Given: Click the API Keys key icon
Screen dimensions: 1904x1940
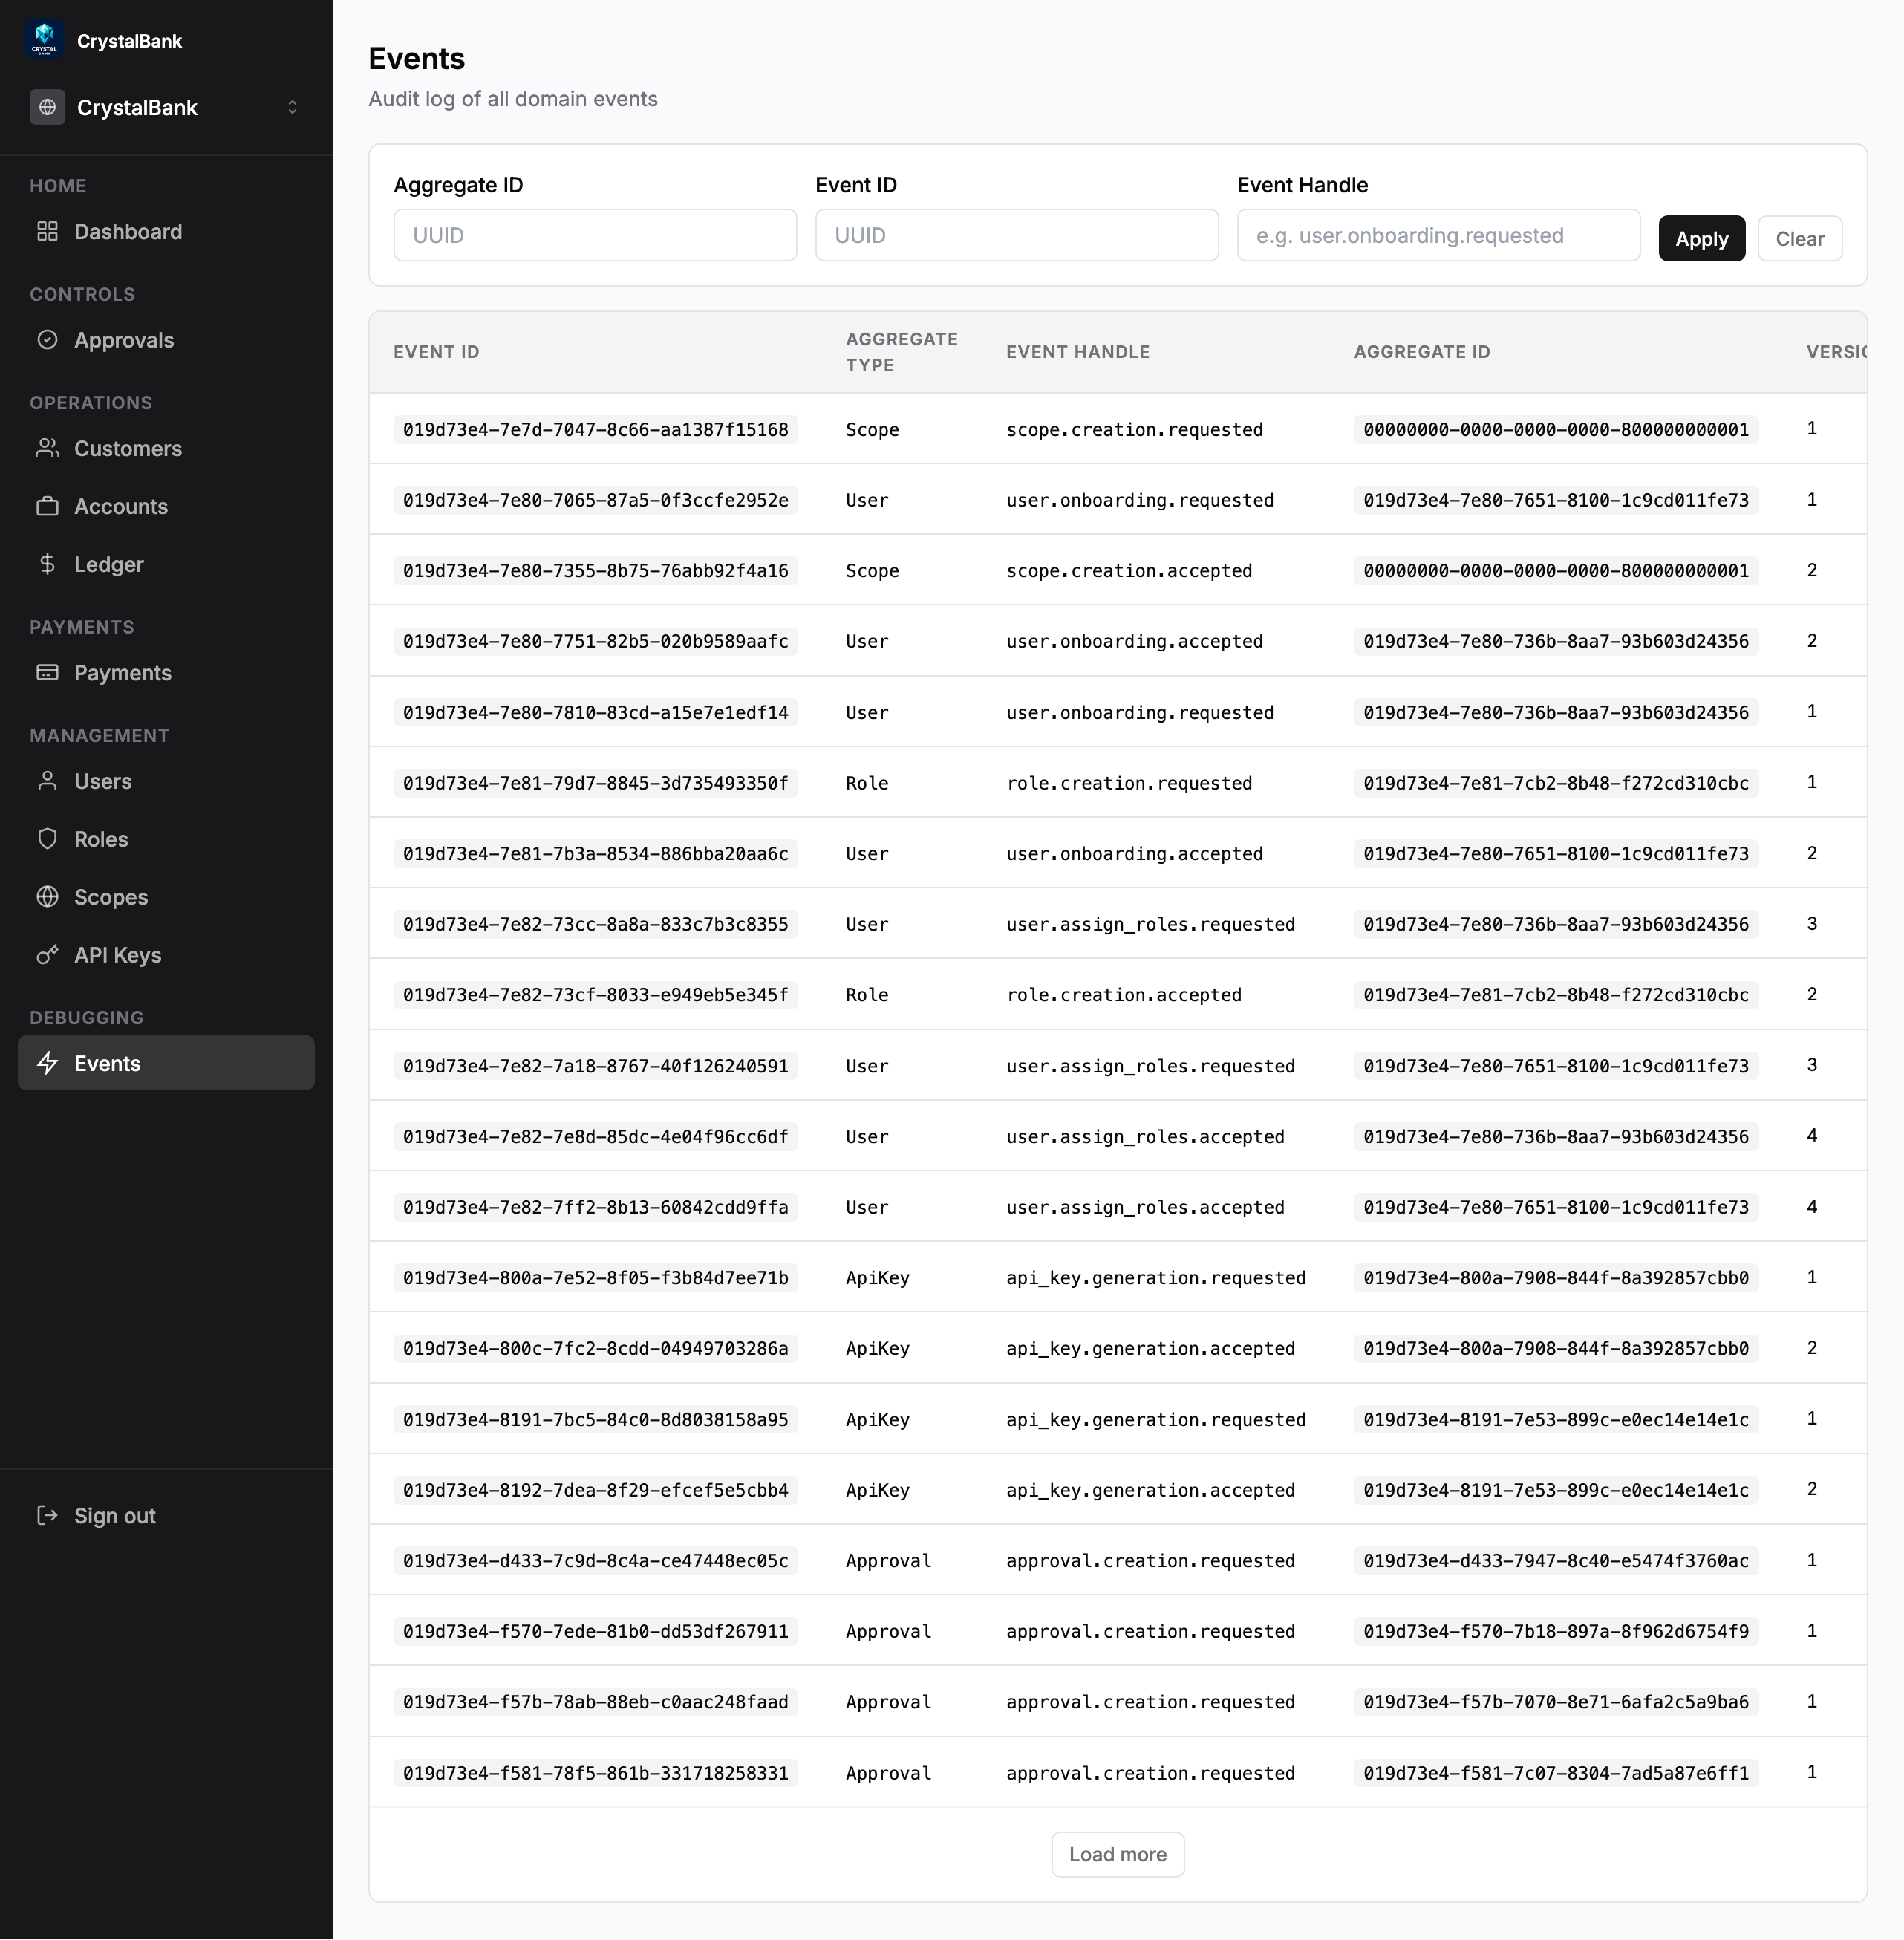Looking at the screenshot, I should click(x=47, y=955).
